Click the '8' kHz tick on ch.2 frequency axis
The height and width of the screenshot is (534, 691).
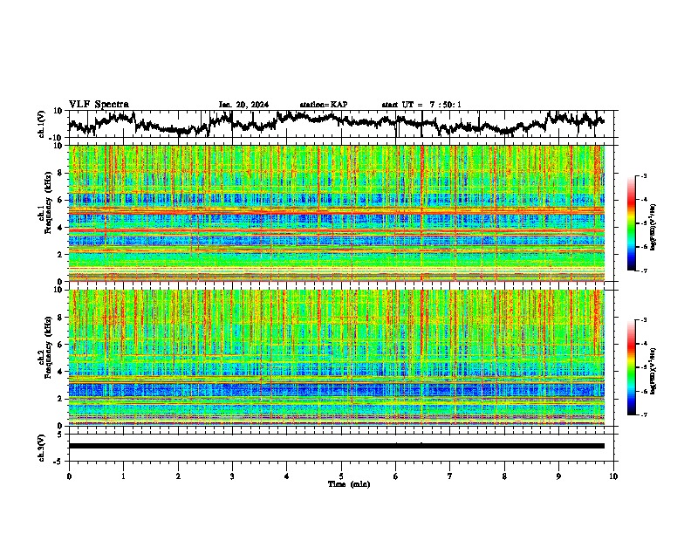[61, 318]
